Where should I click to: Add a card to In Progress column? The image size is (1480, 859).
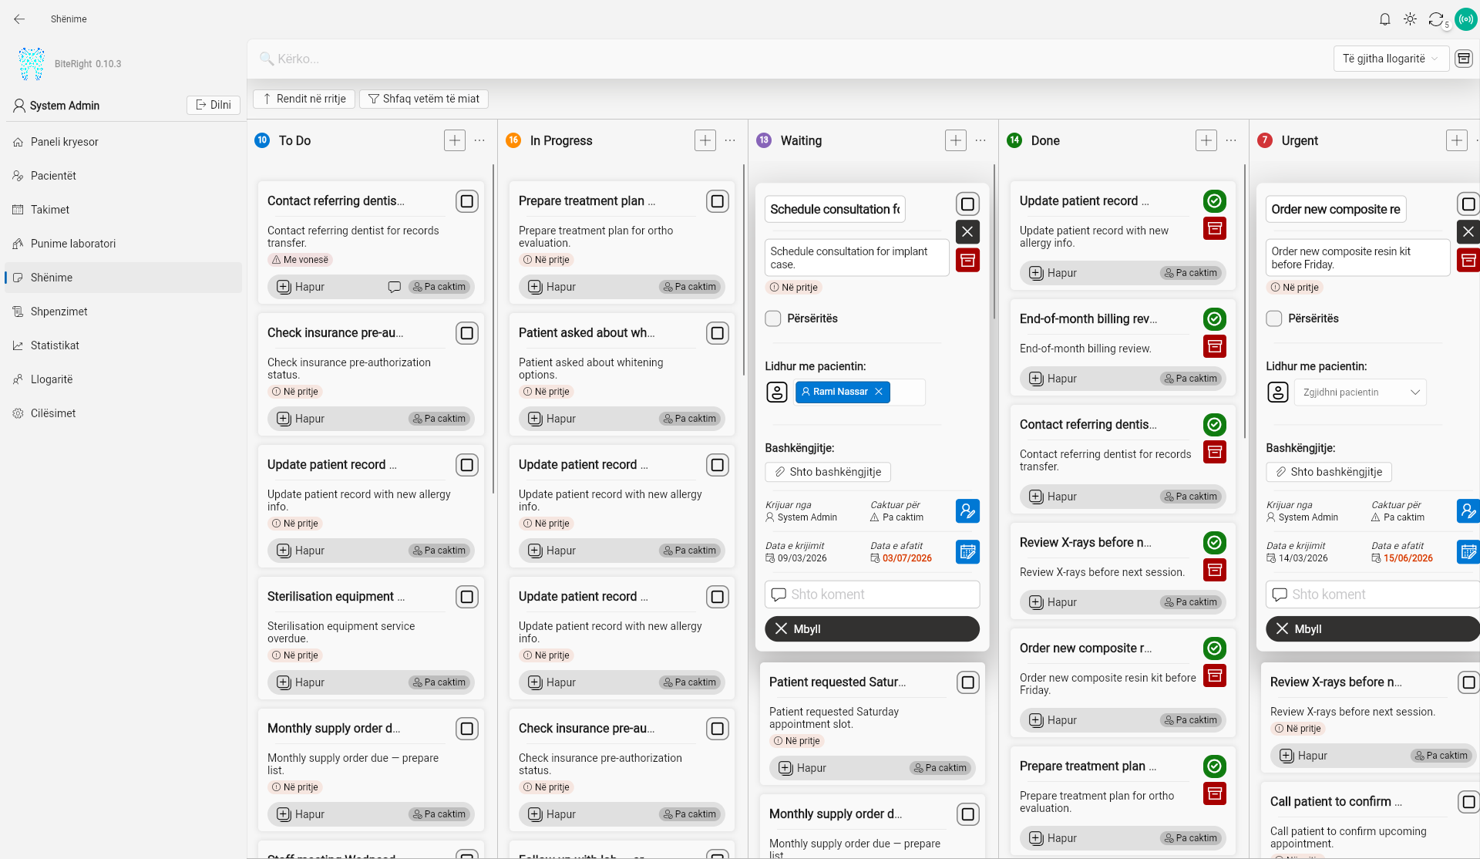coord(705,140)
